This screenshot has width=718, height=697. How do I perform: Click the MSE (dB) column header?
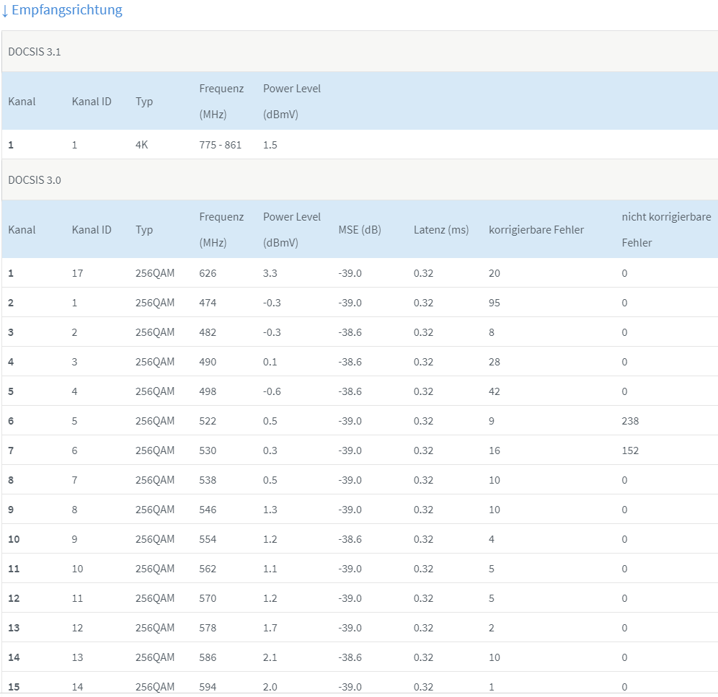[360, 230]
